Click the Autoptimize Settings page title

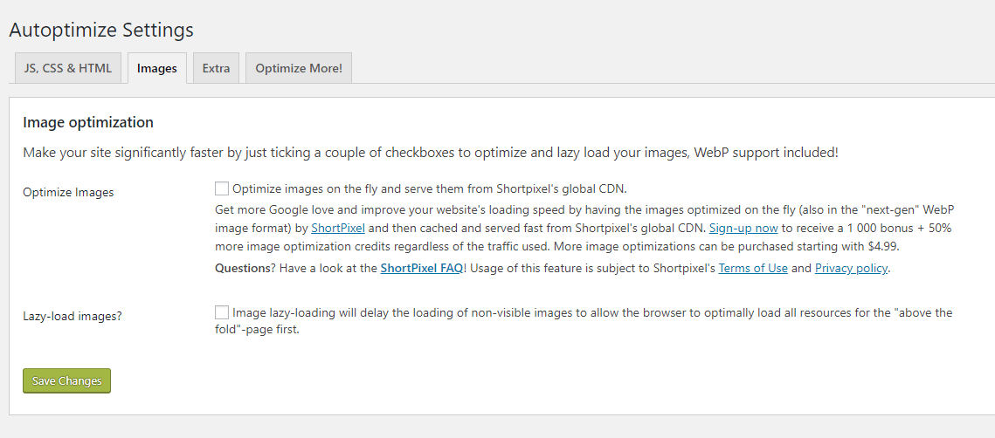pos(101,30)
